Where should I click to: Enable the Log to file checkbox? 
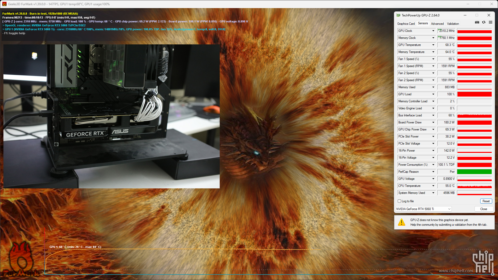(399, 201)
